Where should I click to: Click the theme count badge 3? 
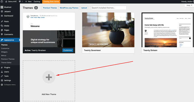point(36,8)
